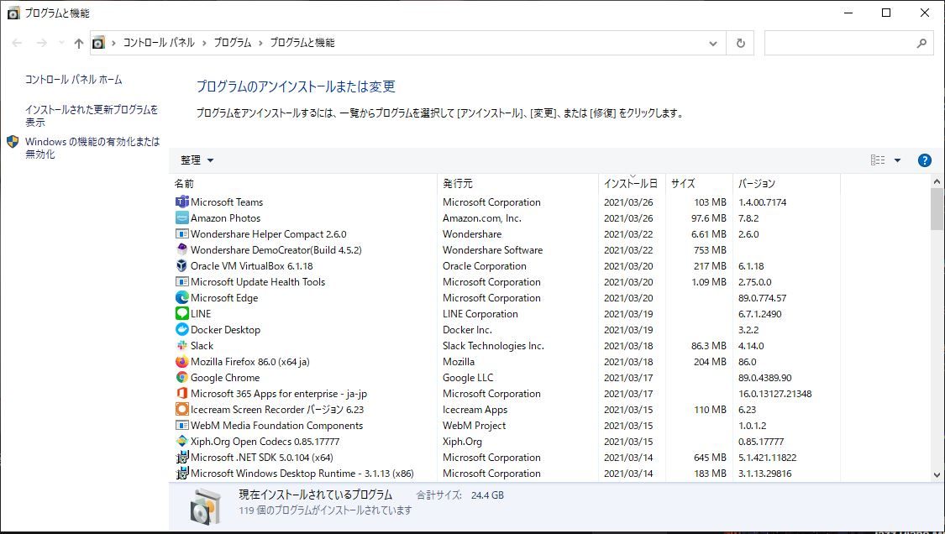The height and width of the screenshot is (534, 945).
Task: Click the Xiph.Org Open Codecs icon
Action: pyautogui.click(x=182, y=441)
